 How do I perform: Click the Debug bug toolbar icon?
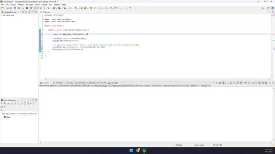(49, 8)
